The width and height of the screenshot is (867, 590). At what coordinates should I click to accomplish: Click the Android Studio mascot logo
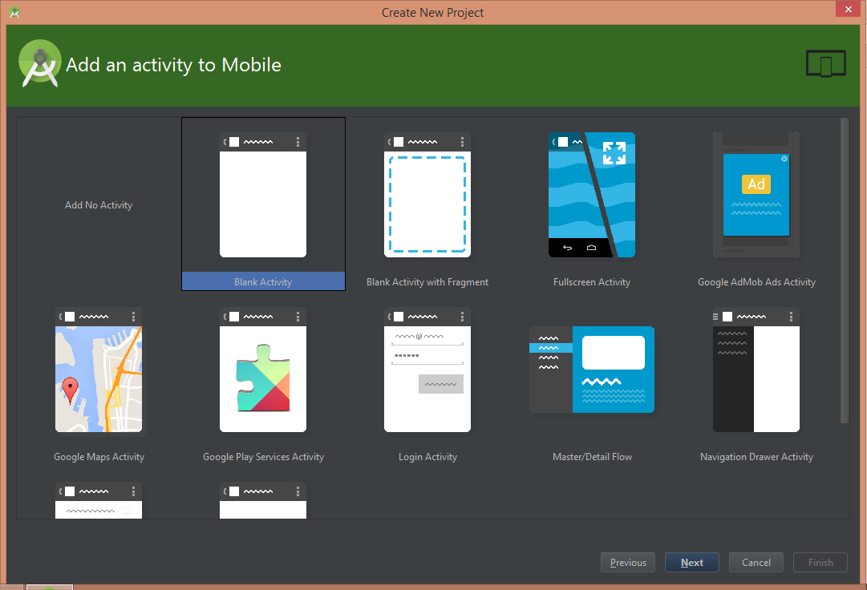(x=39, y=63)
